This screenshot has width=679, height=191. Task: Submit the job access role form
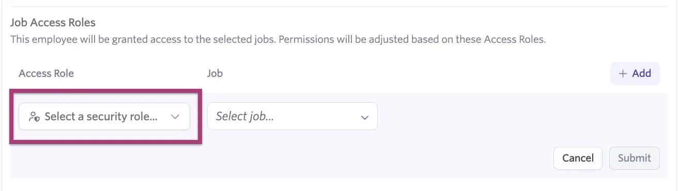click(635, 158)
